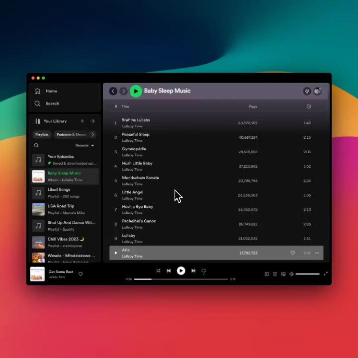358x358 pixels.
Task: Expand Your Library with arrow icon
Action: pyautogui.click(x=92, y=121)
